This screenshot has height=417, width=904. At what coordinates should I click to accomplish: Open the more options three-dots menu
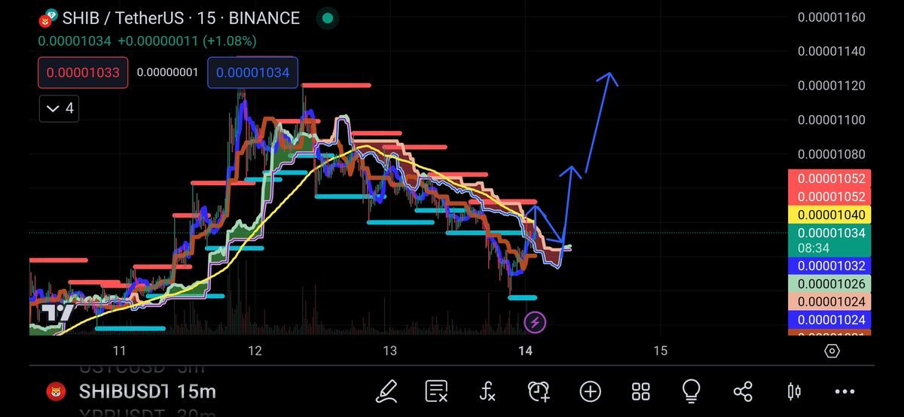(x=844, y=391)
